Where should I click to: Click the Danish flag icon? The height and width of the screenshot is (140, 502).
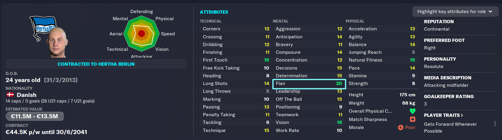pyautogui.click(x=10, y=95)
